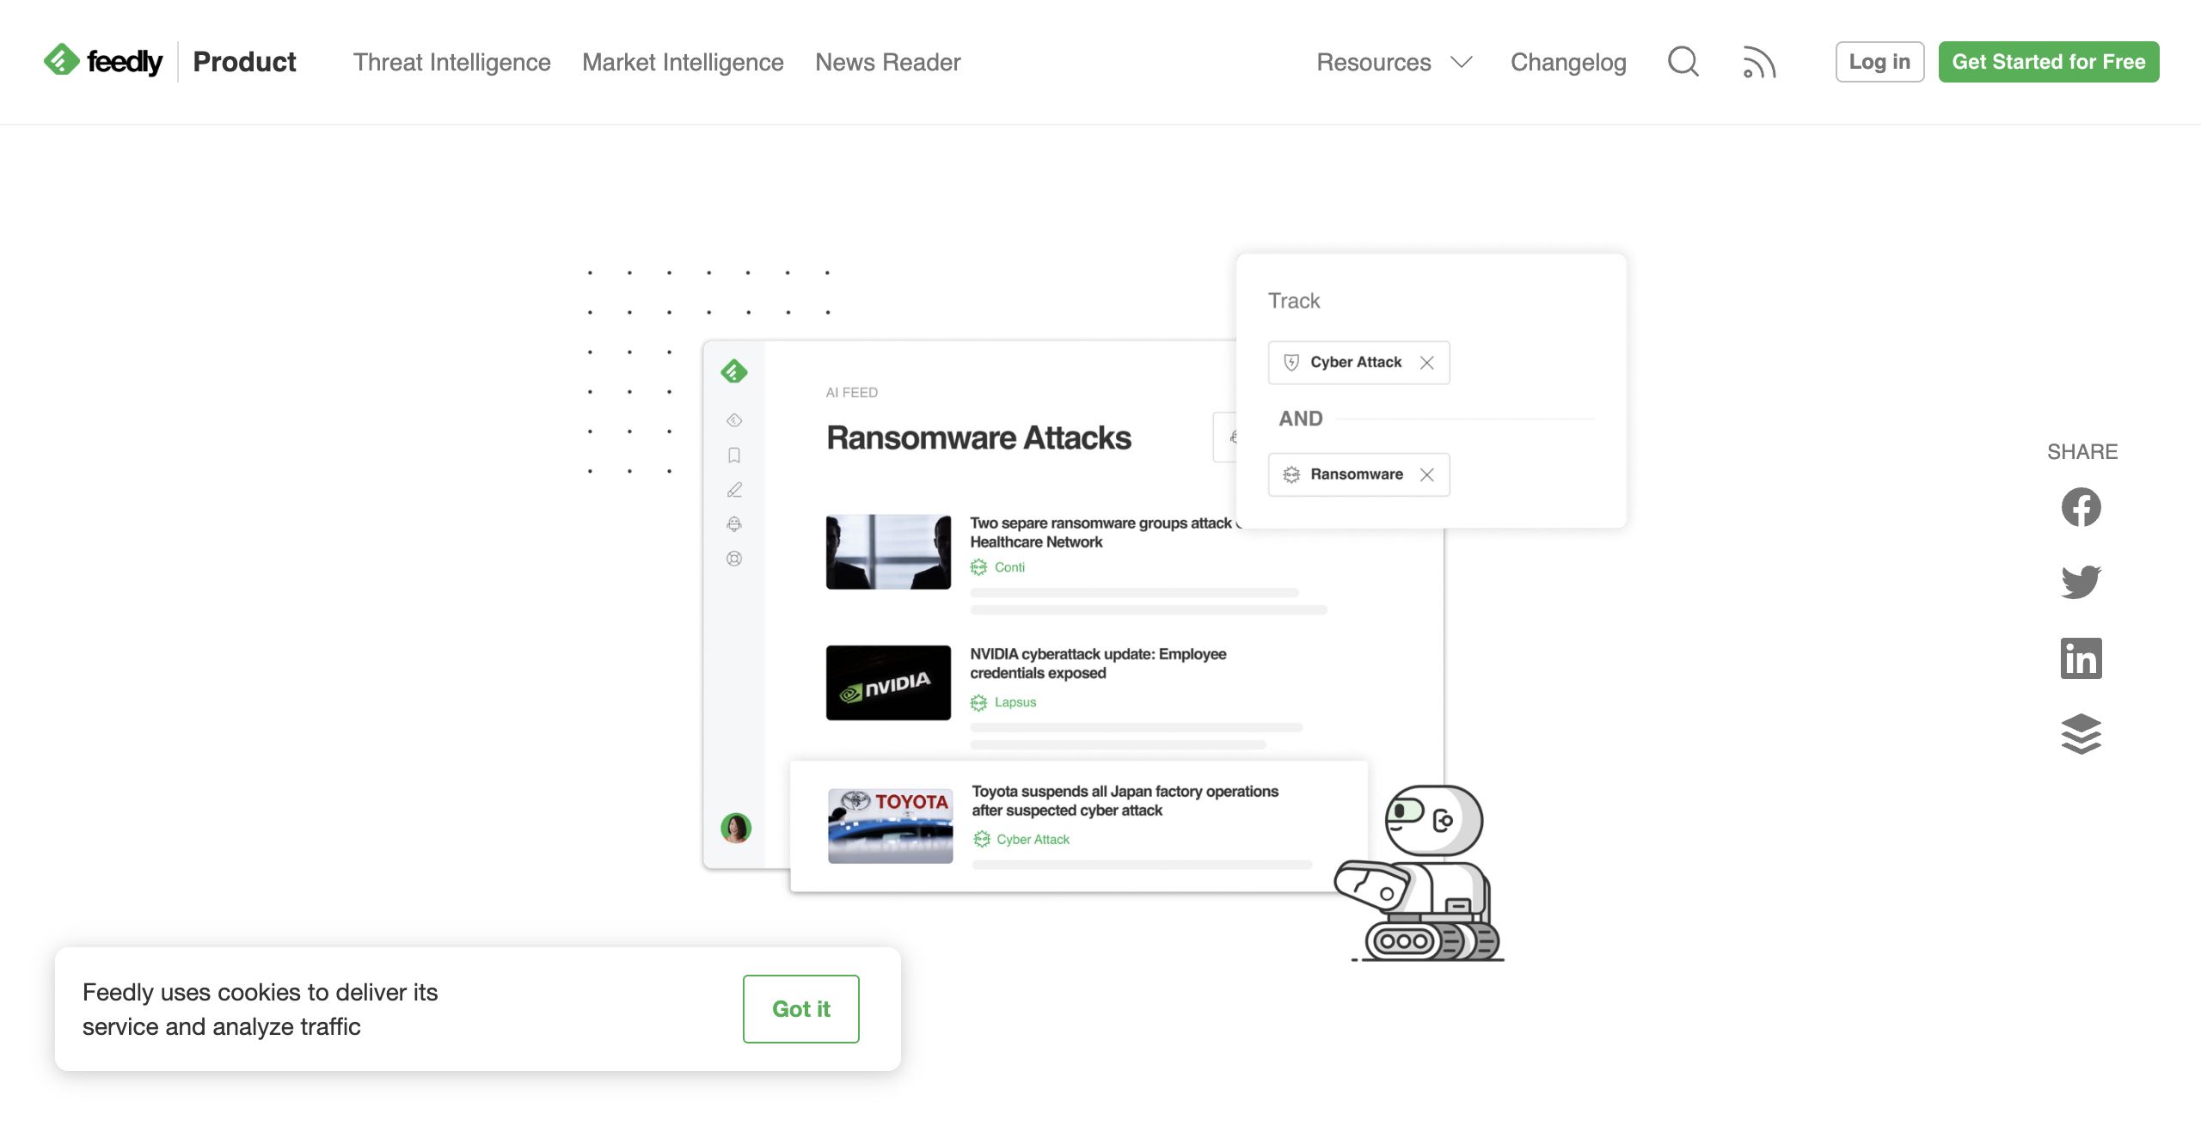Click the Log in button
This screenshot has height=1126, width=2201.
(1879, 62)
